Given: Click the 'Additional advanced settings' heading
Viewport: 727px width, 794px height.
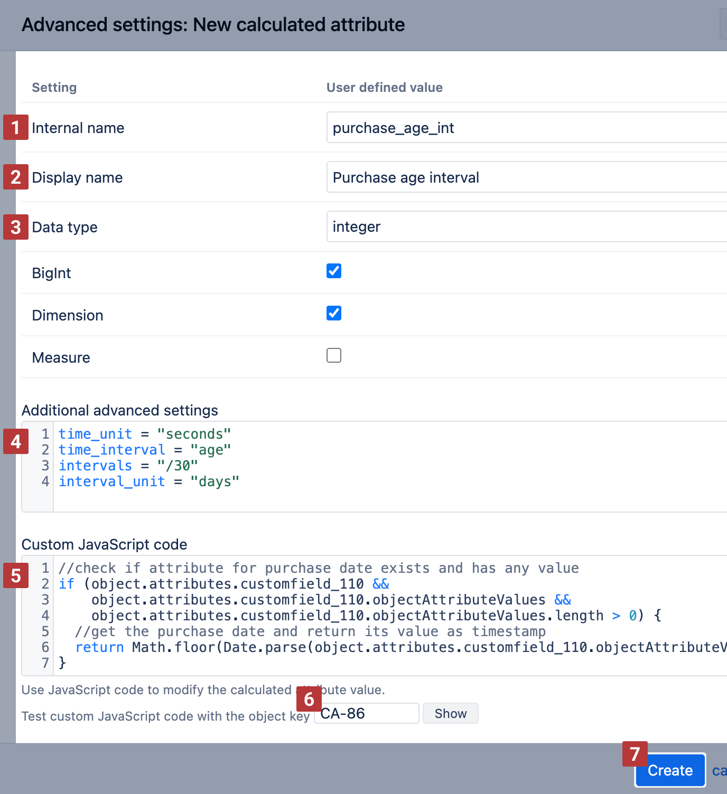Looking at the screenshot, I should (x=120, y=410).
